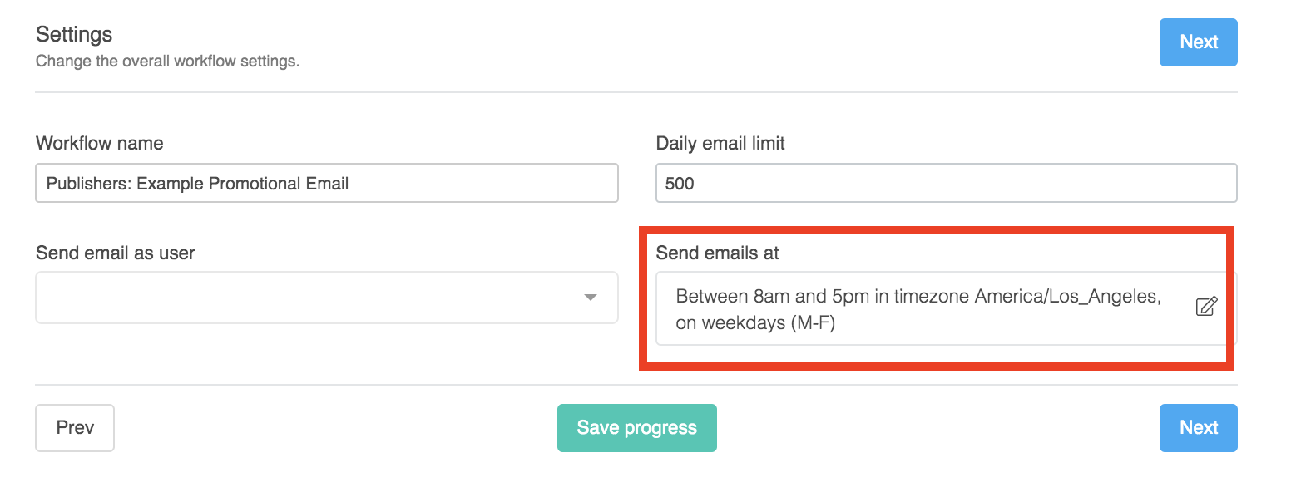The width and height of the screenshot is (1306, 502).
Task: Click the Send emails at label
Action: pyautogui.click(x=717, y=253)
